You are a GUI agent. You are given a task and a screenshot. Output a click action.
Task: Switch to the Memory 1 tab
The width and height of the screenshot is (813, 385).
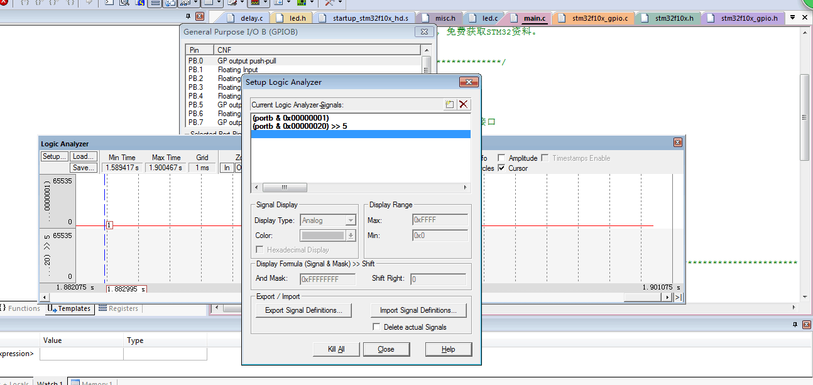point(91,382)
